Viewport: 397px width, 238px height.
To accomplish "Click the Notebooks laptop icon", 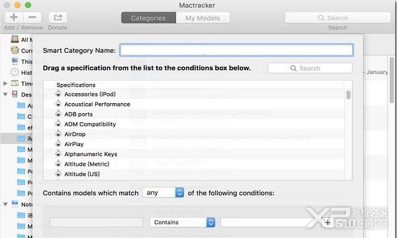I will tap(15, 204).
